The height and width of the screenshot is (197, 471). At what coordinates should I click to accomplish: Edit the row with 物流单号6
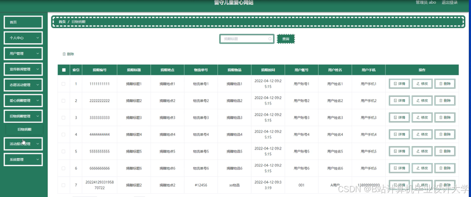tap(422, 168)
